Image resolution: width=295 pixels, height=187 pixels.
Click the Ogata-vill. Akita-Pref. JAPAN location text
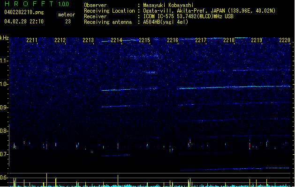tap(209, 11)
